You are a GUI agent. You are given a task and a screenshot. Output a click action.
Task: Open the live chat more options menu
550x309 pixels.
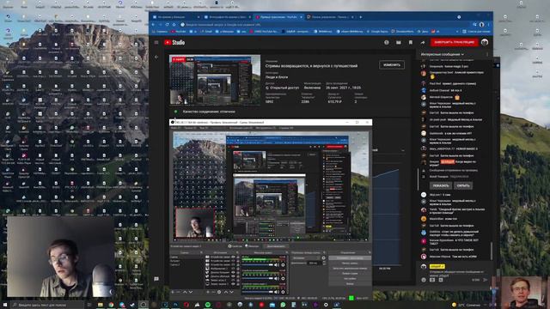click(487, 54)
